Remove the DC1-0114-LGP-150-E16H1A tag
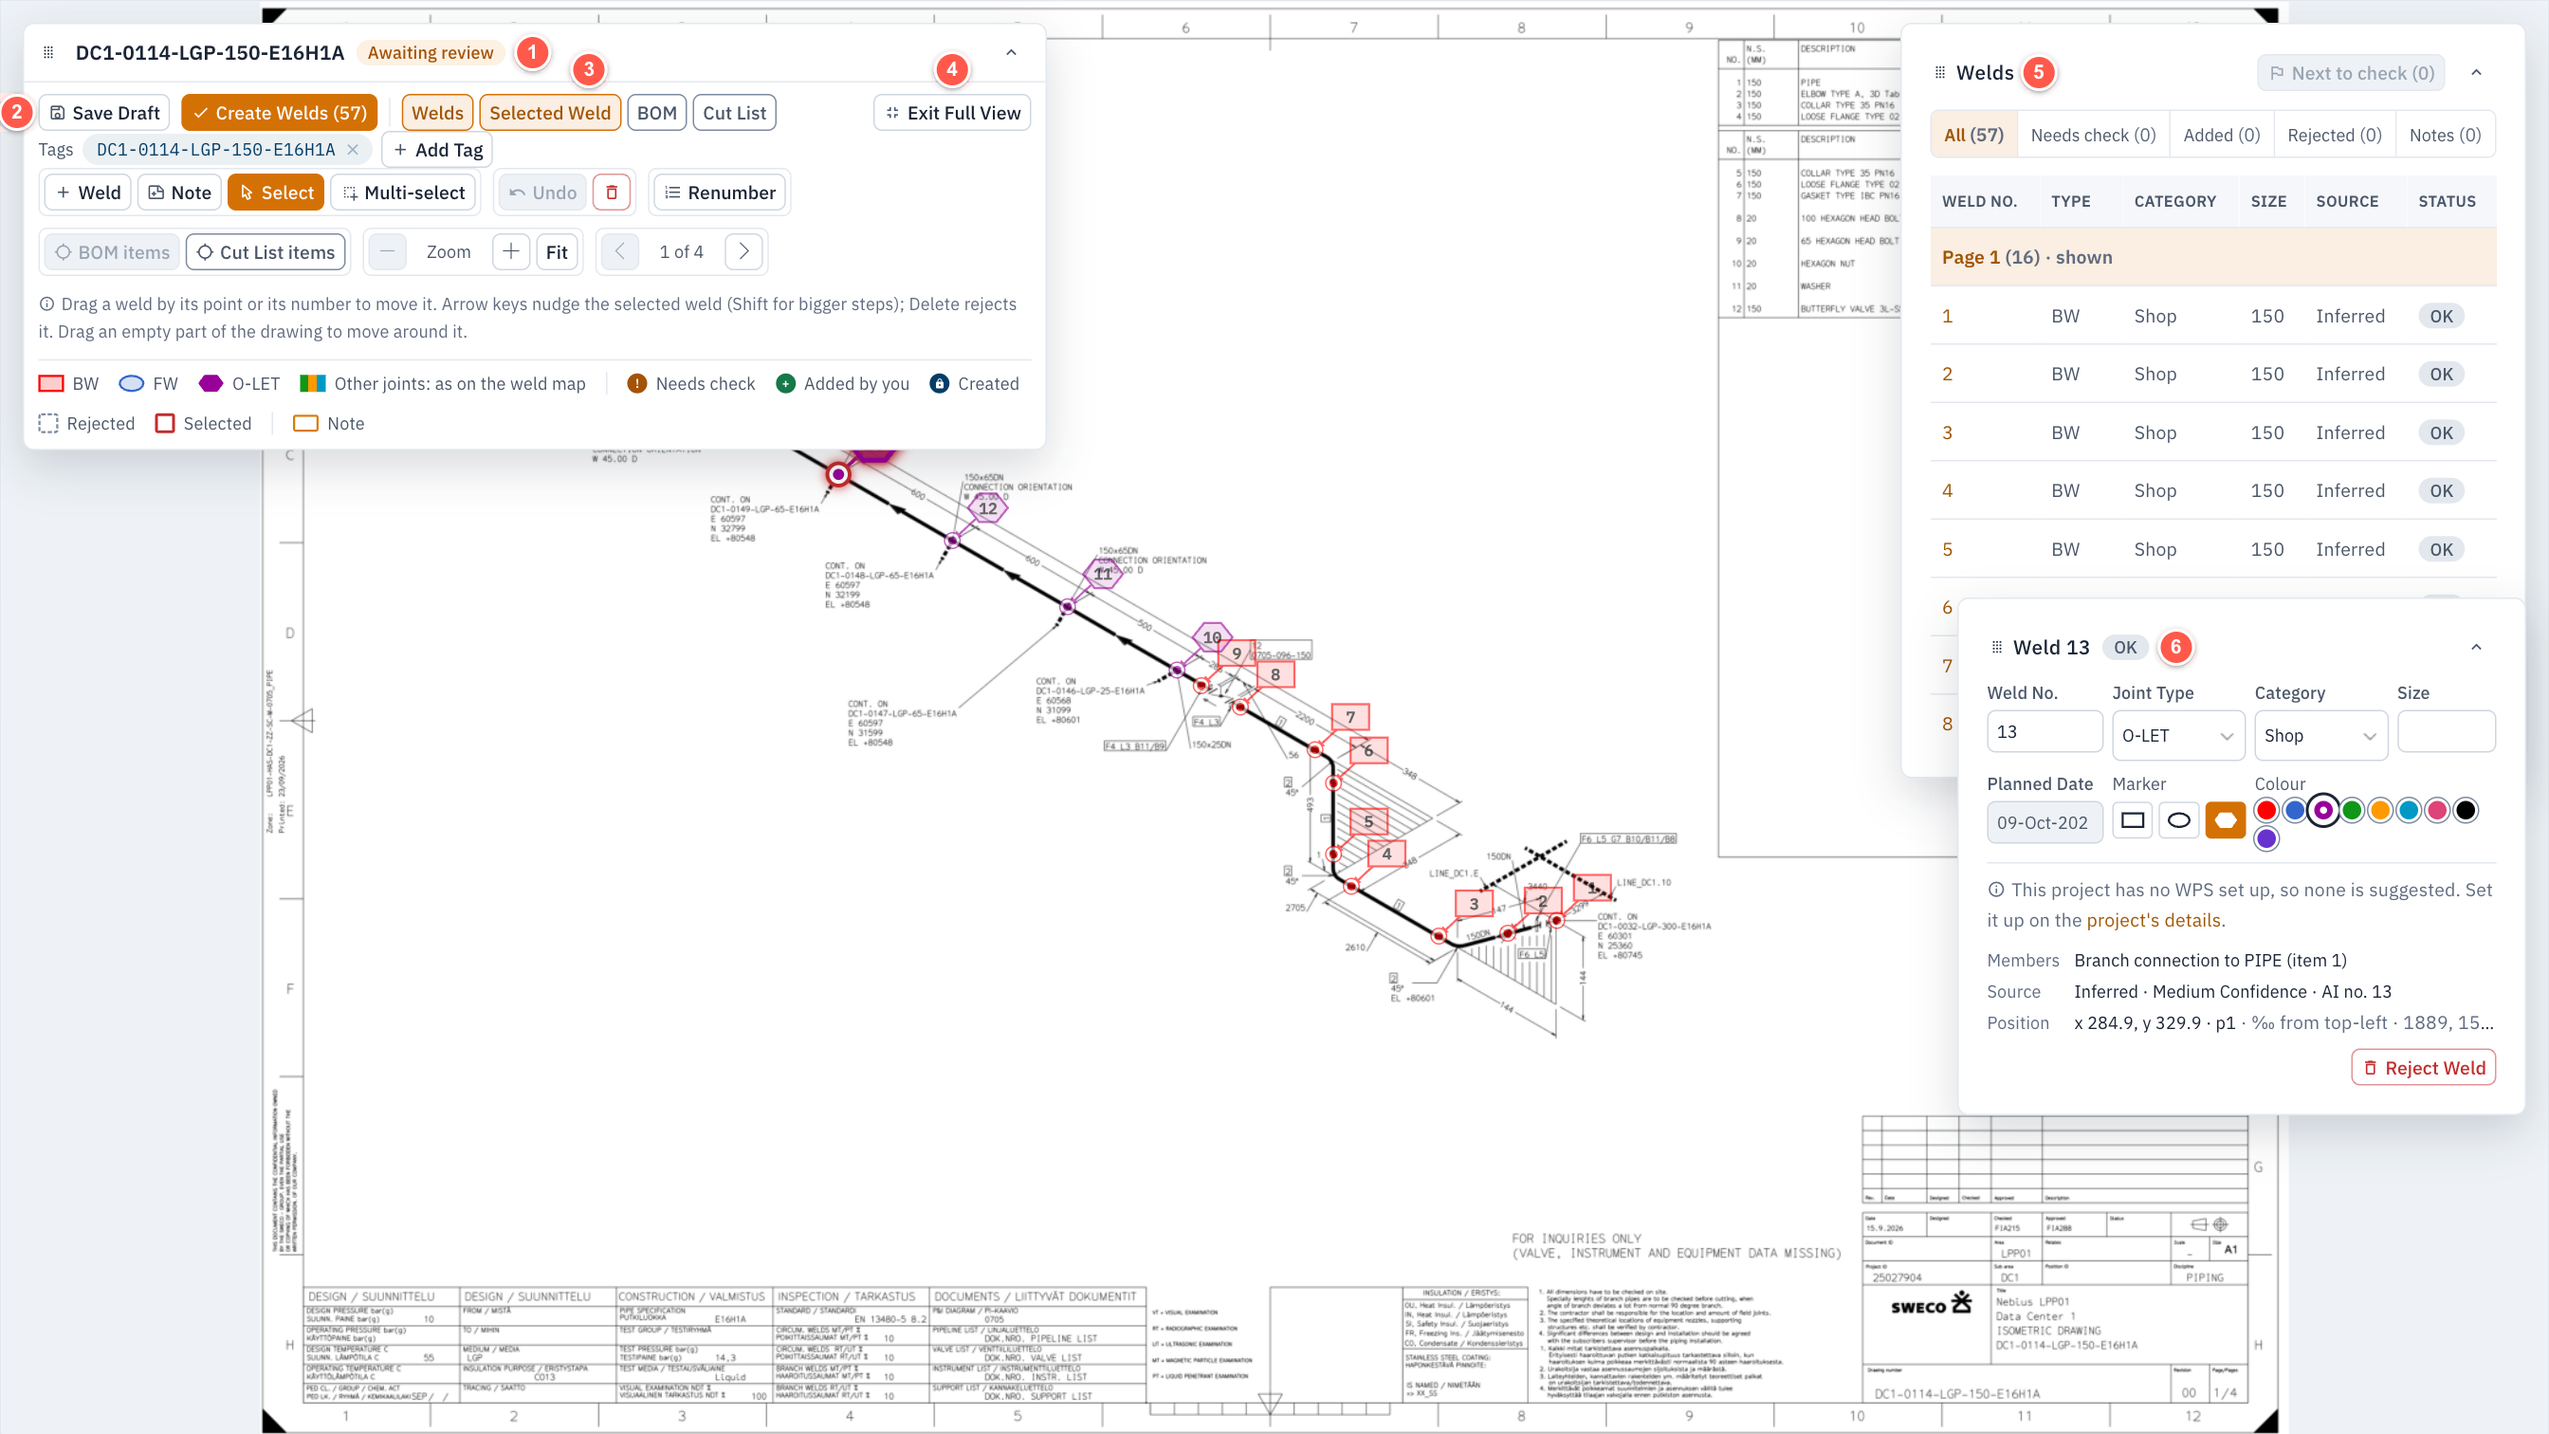The height and width of the screenshot is (1434, 2549). [x=352, y=150]
